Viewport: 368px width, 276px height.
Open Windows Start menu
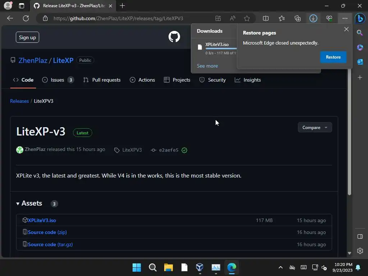(137, 267)
